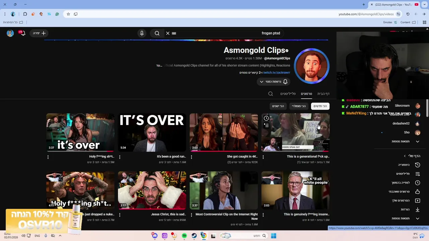Open the Chrome profile avatar

(x=13, y=14)
